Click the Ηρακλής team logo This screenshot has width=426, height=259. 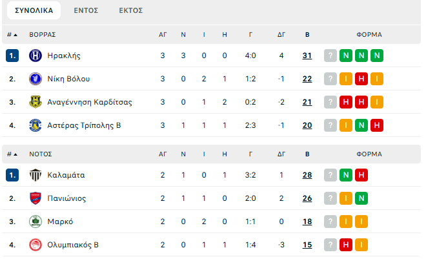[35, 56]
